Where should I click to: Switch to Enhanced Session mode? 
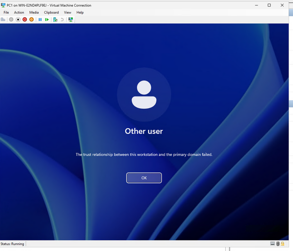pos(70,19)
